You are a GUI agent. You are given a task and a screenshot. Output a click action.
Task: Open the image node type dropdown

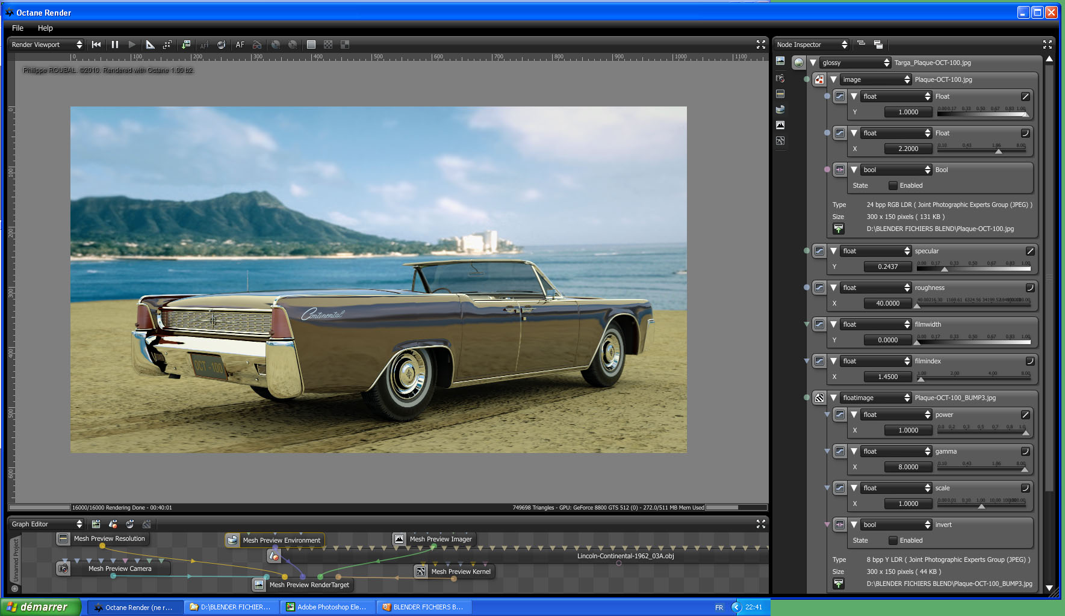click(x=876, y=79)
